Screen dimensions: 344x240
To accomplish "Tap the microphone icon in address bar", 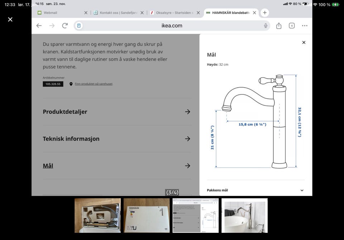I will 266,26.
